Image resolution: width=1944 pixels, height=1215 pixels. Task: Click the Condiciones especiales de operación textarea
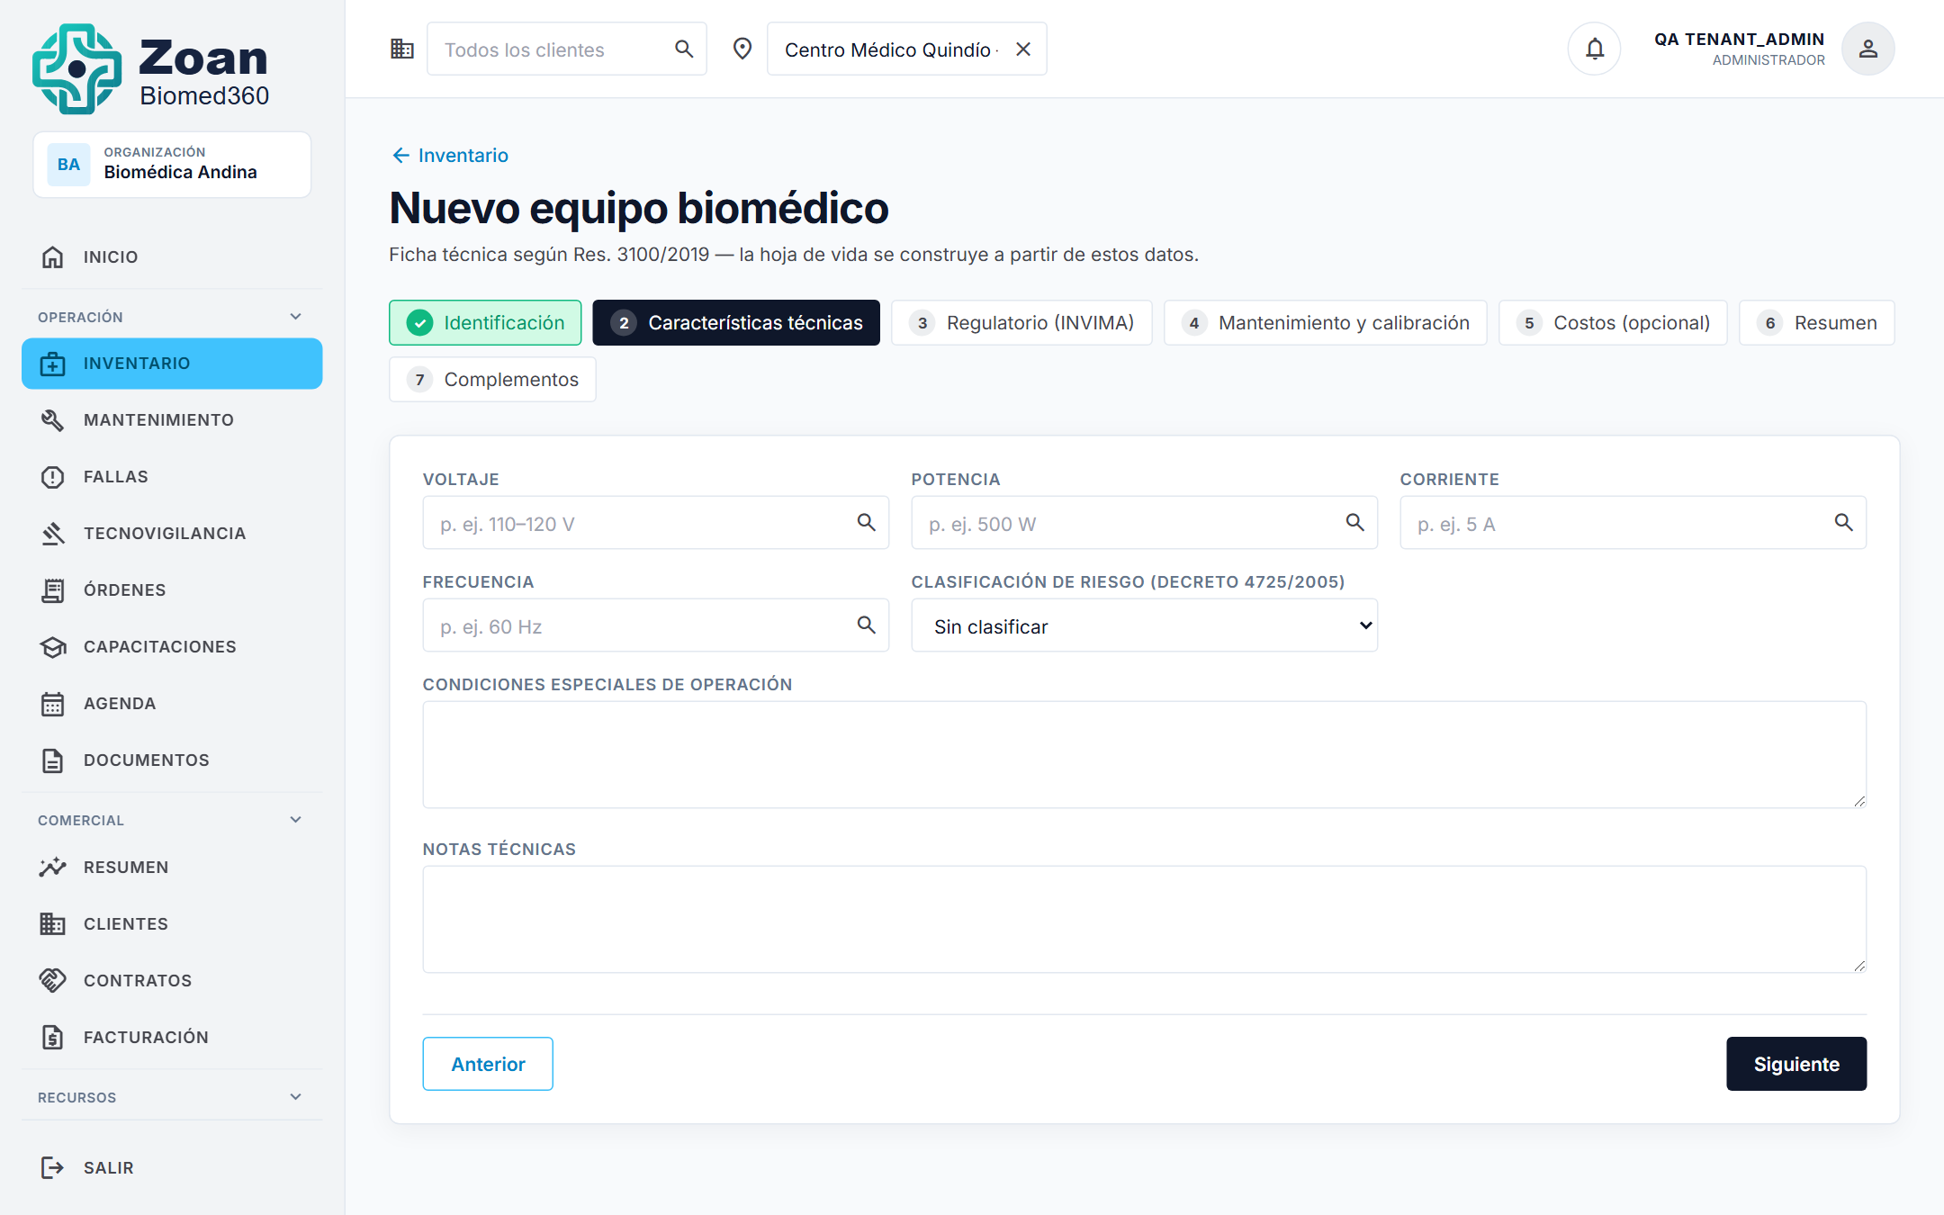point(1145,754)
